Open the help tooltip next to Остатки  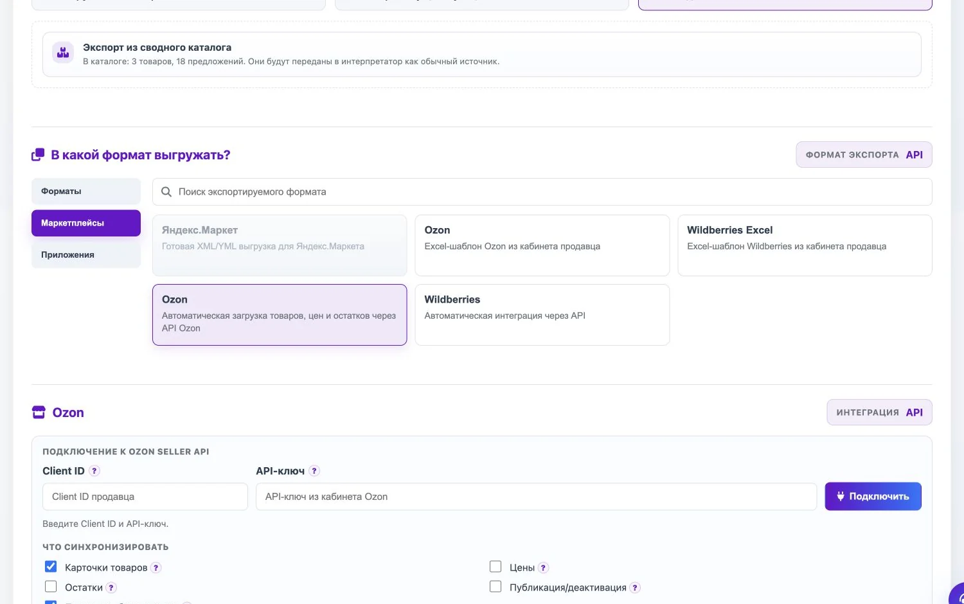point(111,588)
